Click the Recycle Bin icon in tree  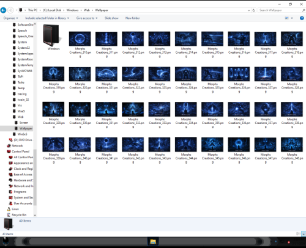(x=9, y=215)
